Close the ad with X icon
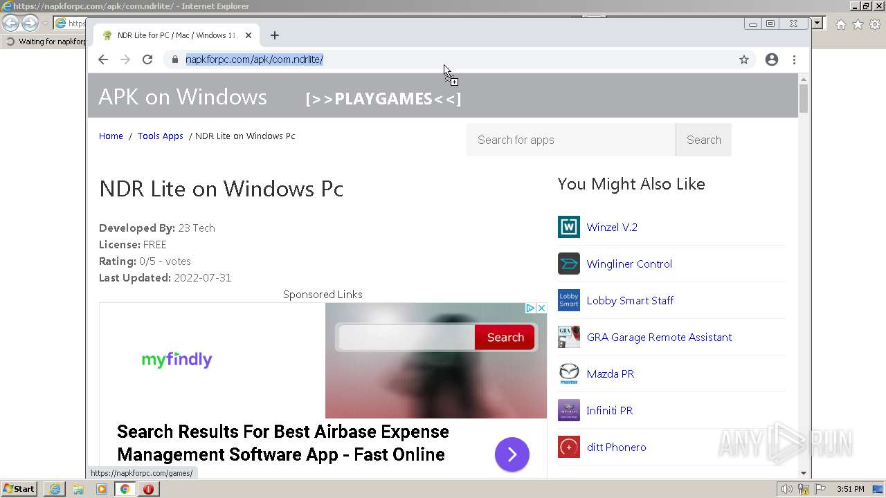Viewport: 886px width, 498px height. [541, 308]
